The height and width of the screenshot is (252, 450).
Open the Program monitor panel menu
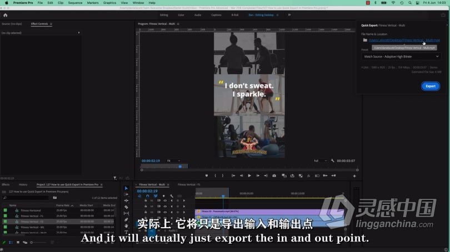coord(178,24)
